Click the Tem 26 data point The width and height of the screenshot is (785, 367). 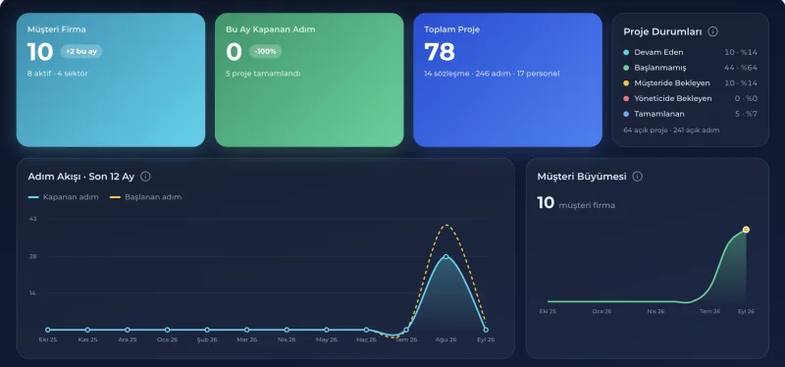(x=406, y=330)
